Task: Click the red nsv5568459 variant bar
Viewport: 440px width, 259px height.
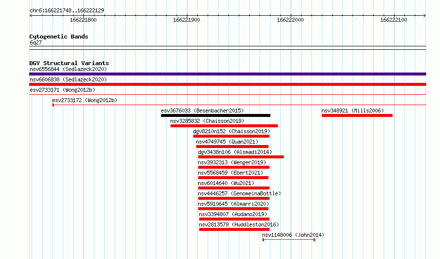Action: coord(233,178)
